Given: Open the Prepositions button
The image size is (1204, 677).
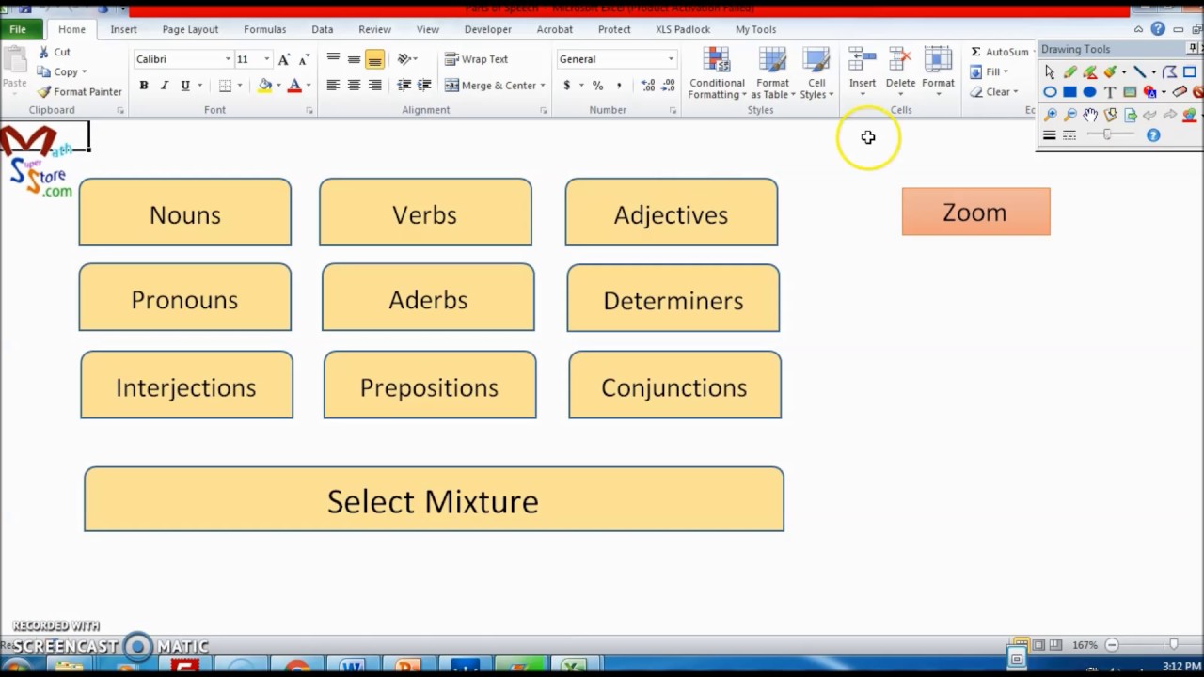Looking at the screenshot, I should [430, 386].
